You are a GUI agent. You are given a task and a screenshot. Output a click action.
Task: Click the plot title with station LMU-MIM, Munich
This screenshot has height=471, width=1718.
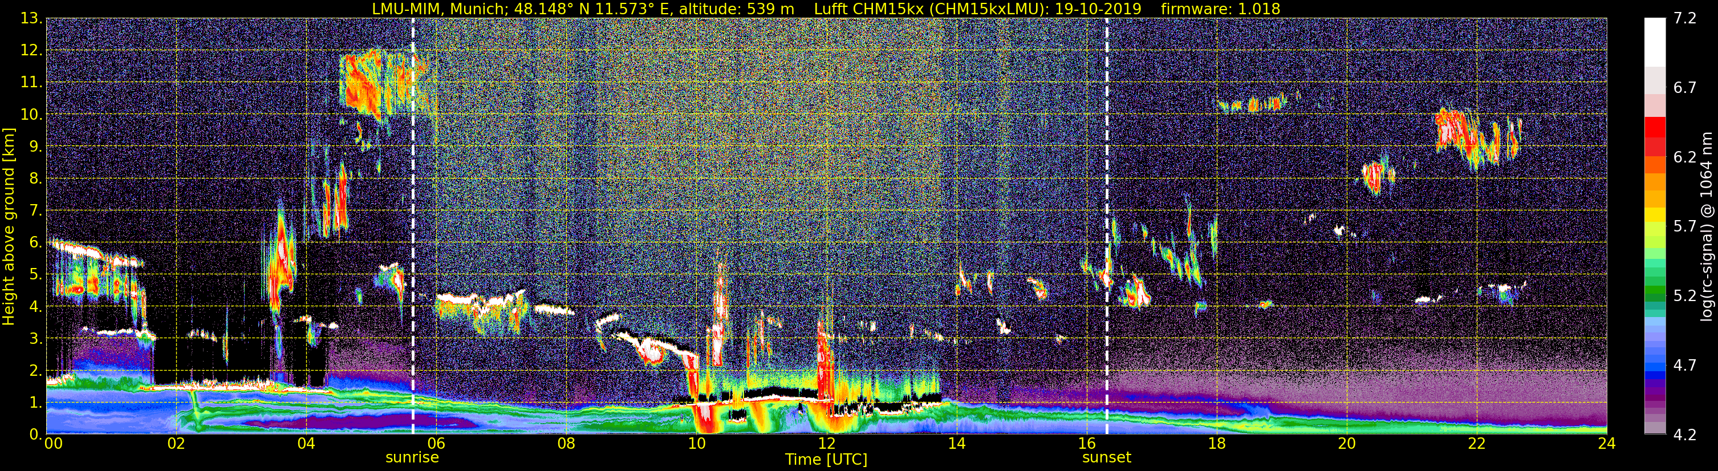(x=826, y=9)
